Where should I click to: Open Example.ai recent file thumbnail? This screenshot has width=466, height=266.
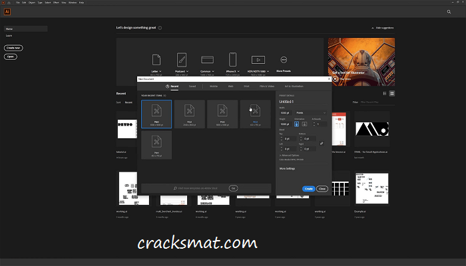point(371,188)
